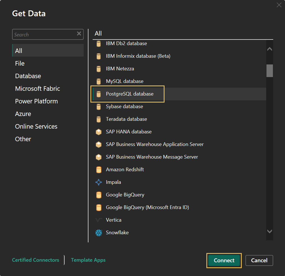285x276 pixels.
Task: Select 'Sybase database' entry
Action: point(179,106)
